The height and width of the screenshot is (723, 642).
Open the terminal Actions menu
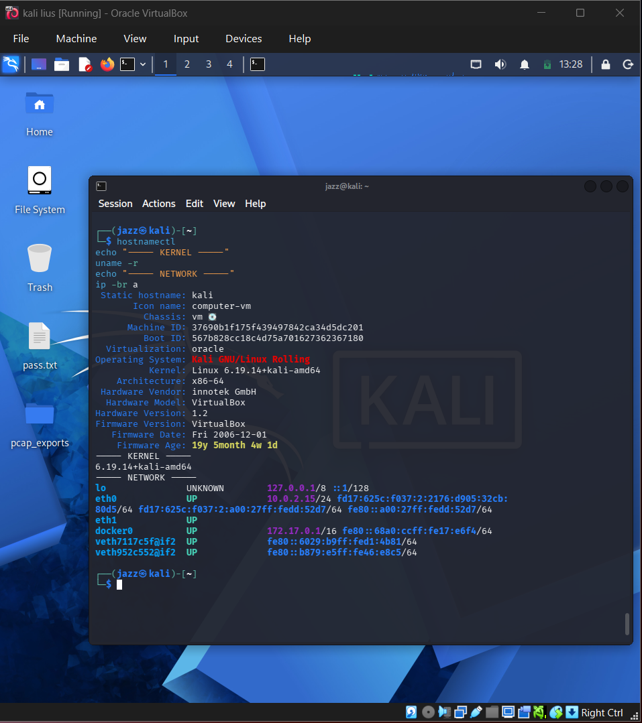click(159, 203)
